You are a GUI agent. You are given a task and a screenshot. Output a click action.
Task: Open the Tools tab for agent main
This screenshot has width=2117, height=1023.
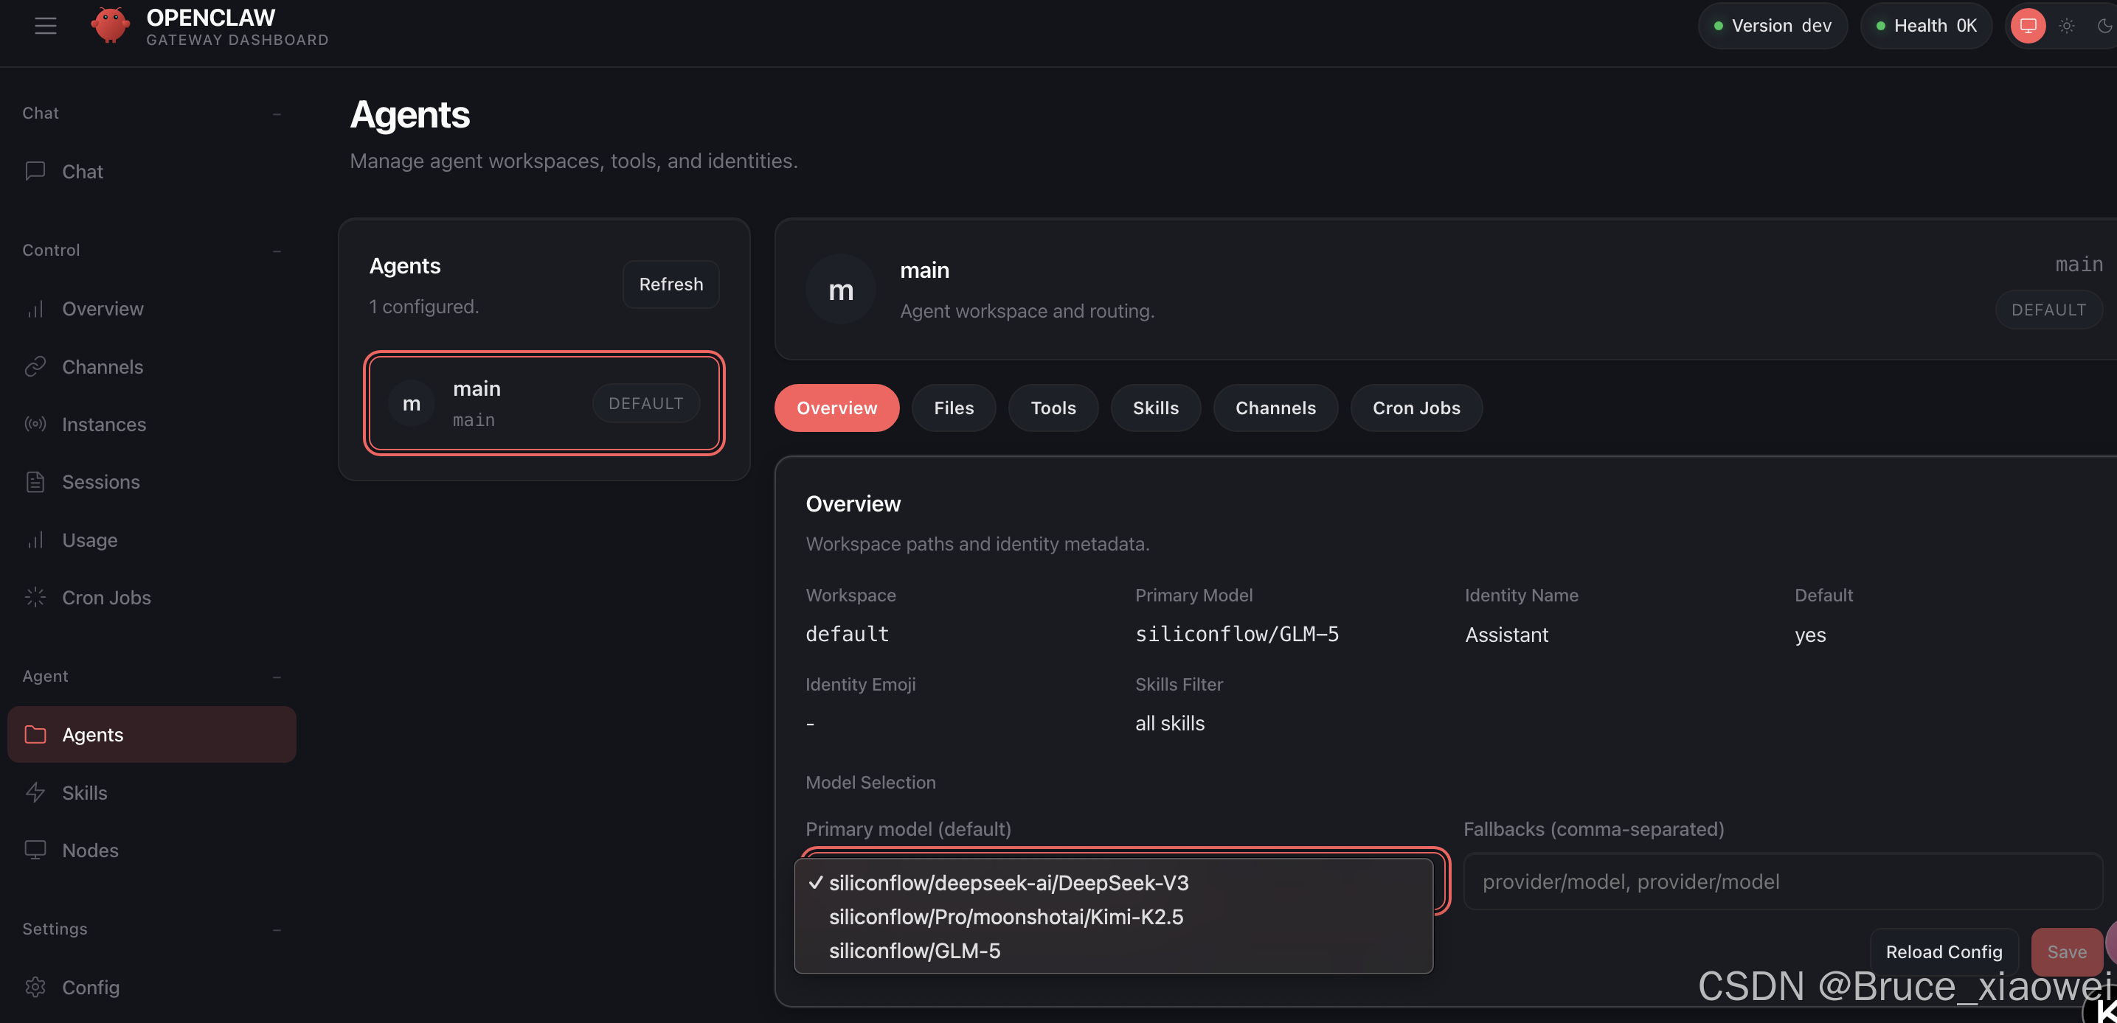(1053, 408)
